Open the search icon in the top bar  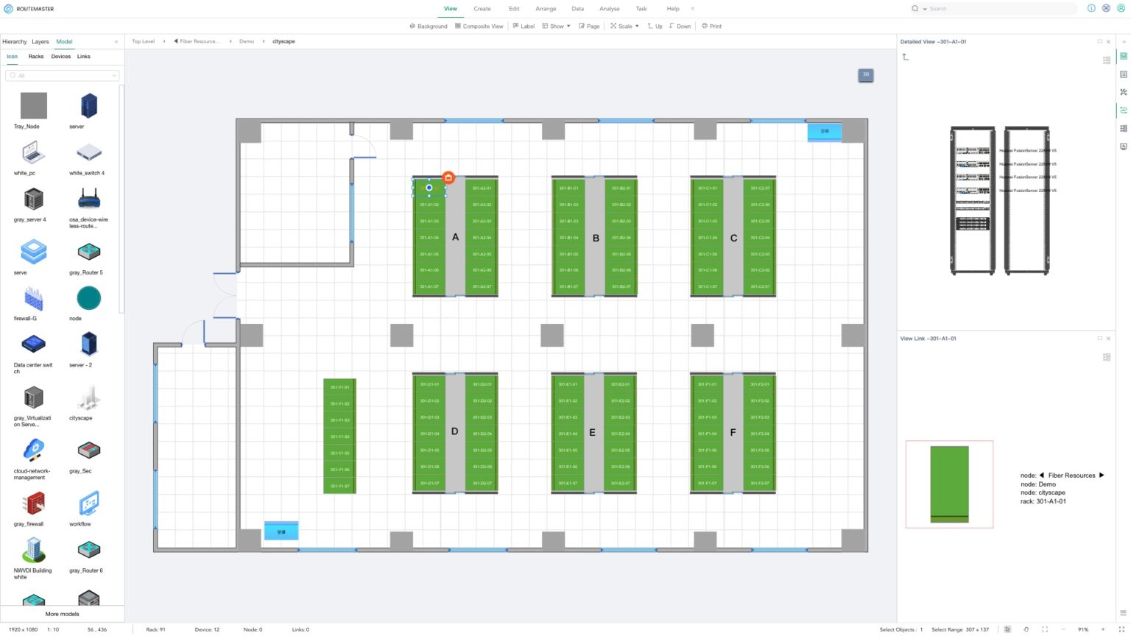click(914, 8)
